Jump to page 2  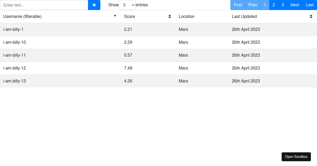[x=274, y=5]
